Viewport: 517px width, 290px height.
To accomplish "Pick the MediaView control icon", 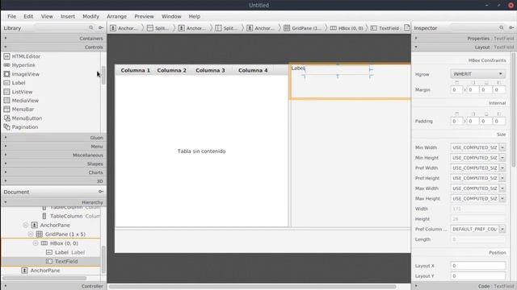I will click(x=6, y=101).
